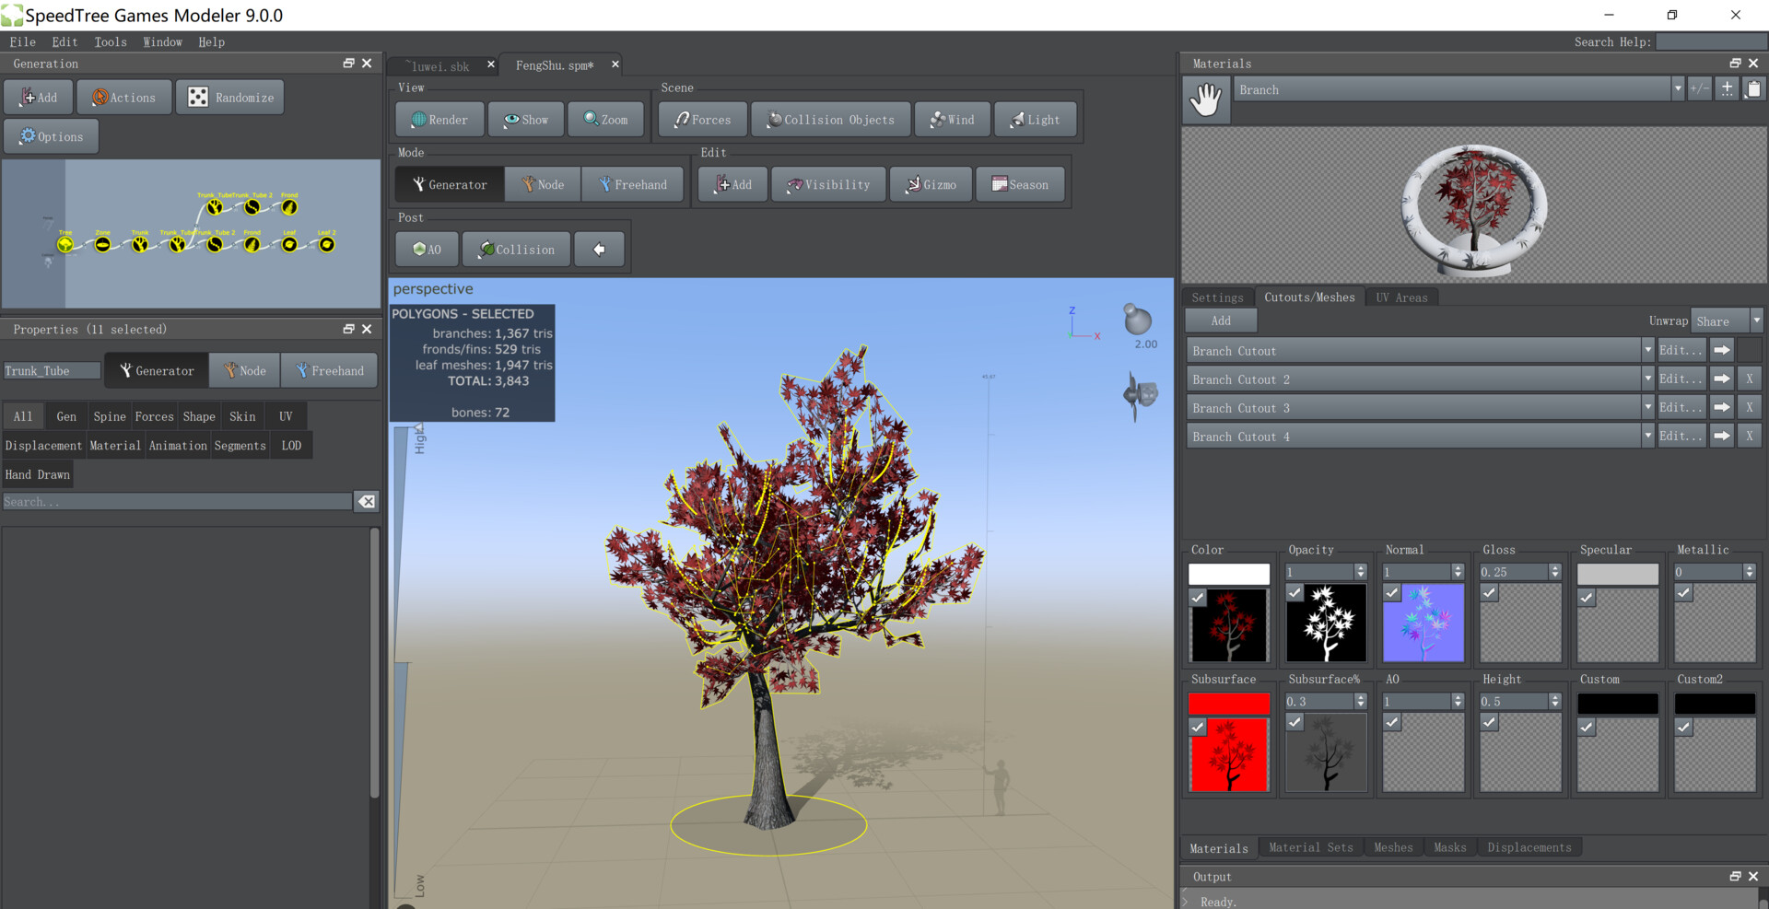Click the Add button under Cutouts/Meshes
Screen dimensions: 1769x909
point(1220,320)
